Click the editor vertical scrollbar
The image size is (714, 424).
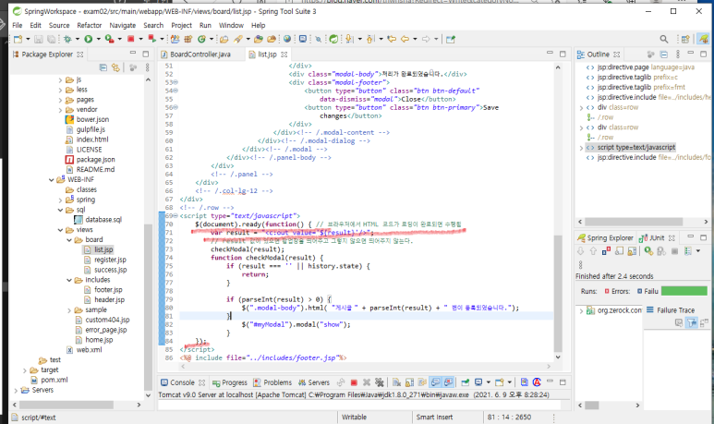click(x=558, y=292)
